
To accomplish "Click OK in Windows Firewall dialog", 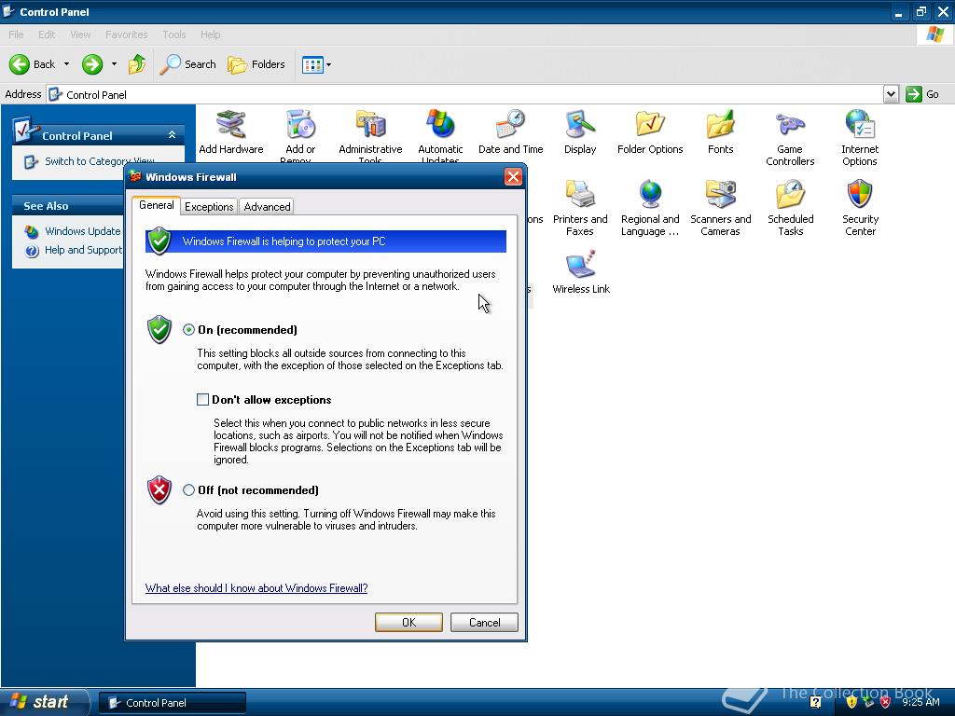I will (x=408, y=622).
